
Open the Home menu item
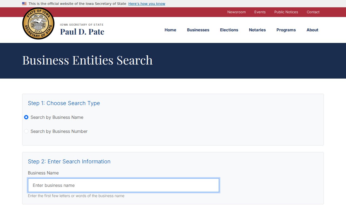(x=170, y=30)
